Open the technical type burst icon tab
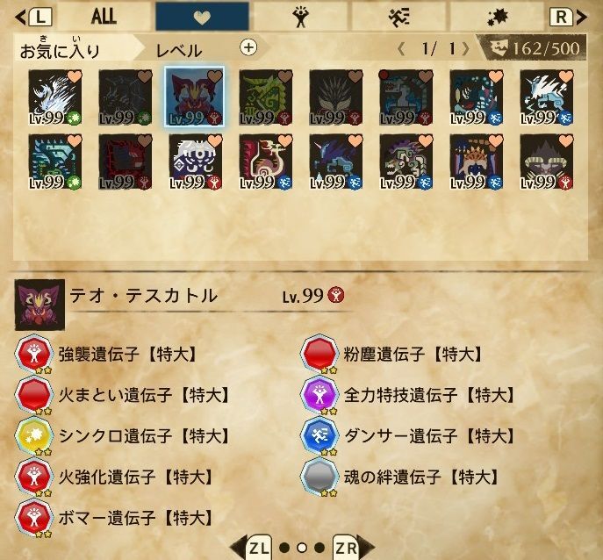 (x=498, y=16)
